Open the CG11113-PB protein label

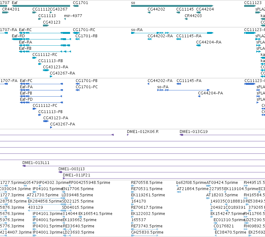click(50, 112)
